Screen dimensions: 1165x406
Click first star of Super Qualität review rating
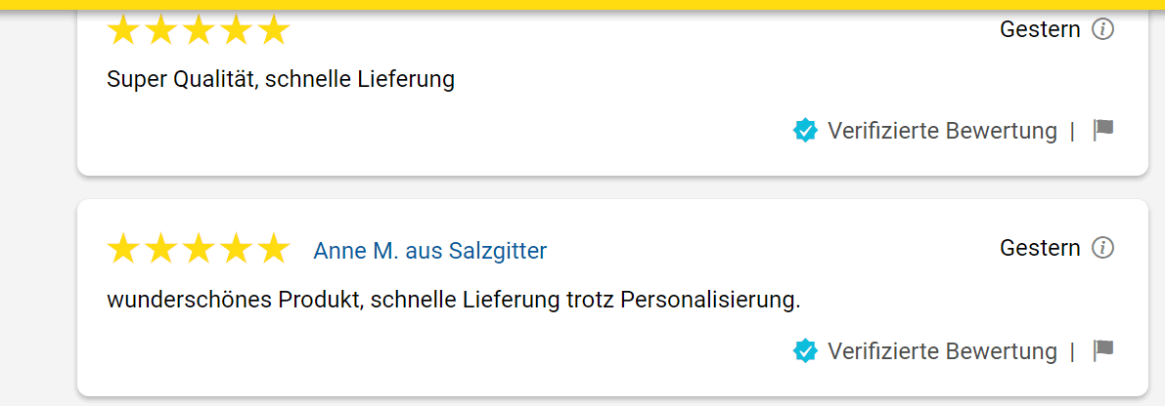[x=123, y=29]
